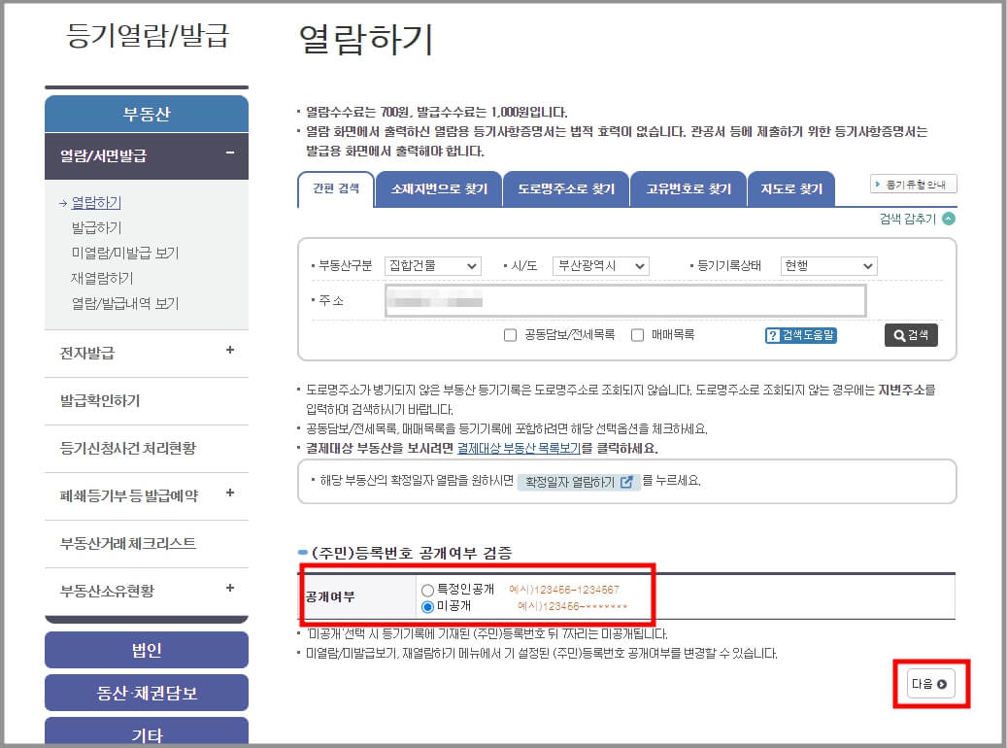Open the 법인 sidebar menu
The image size is (1007, 748).
click(146, 649)
